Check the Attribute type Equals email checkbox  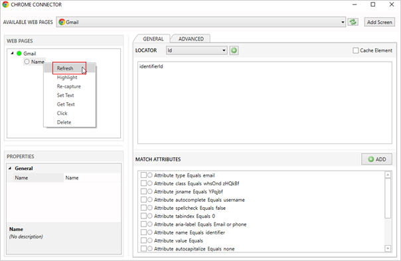[143, 175]
